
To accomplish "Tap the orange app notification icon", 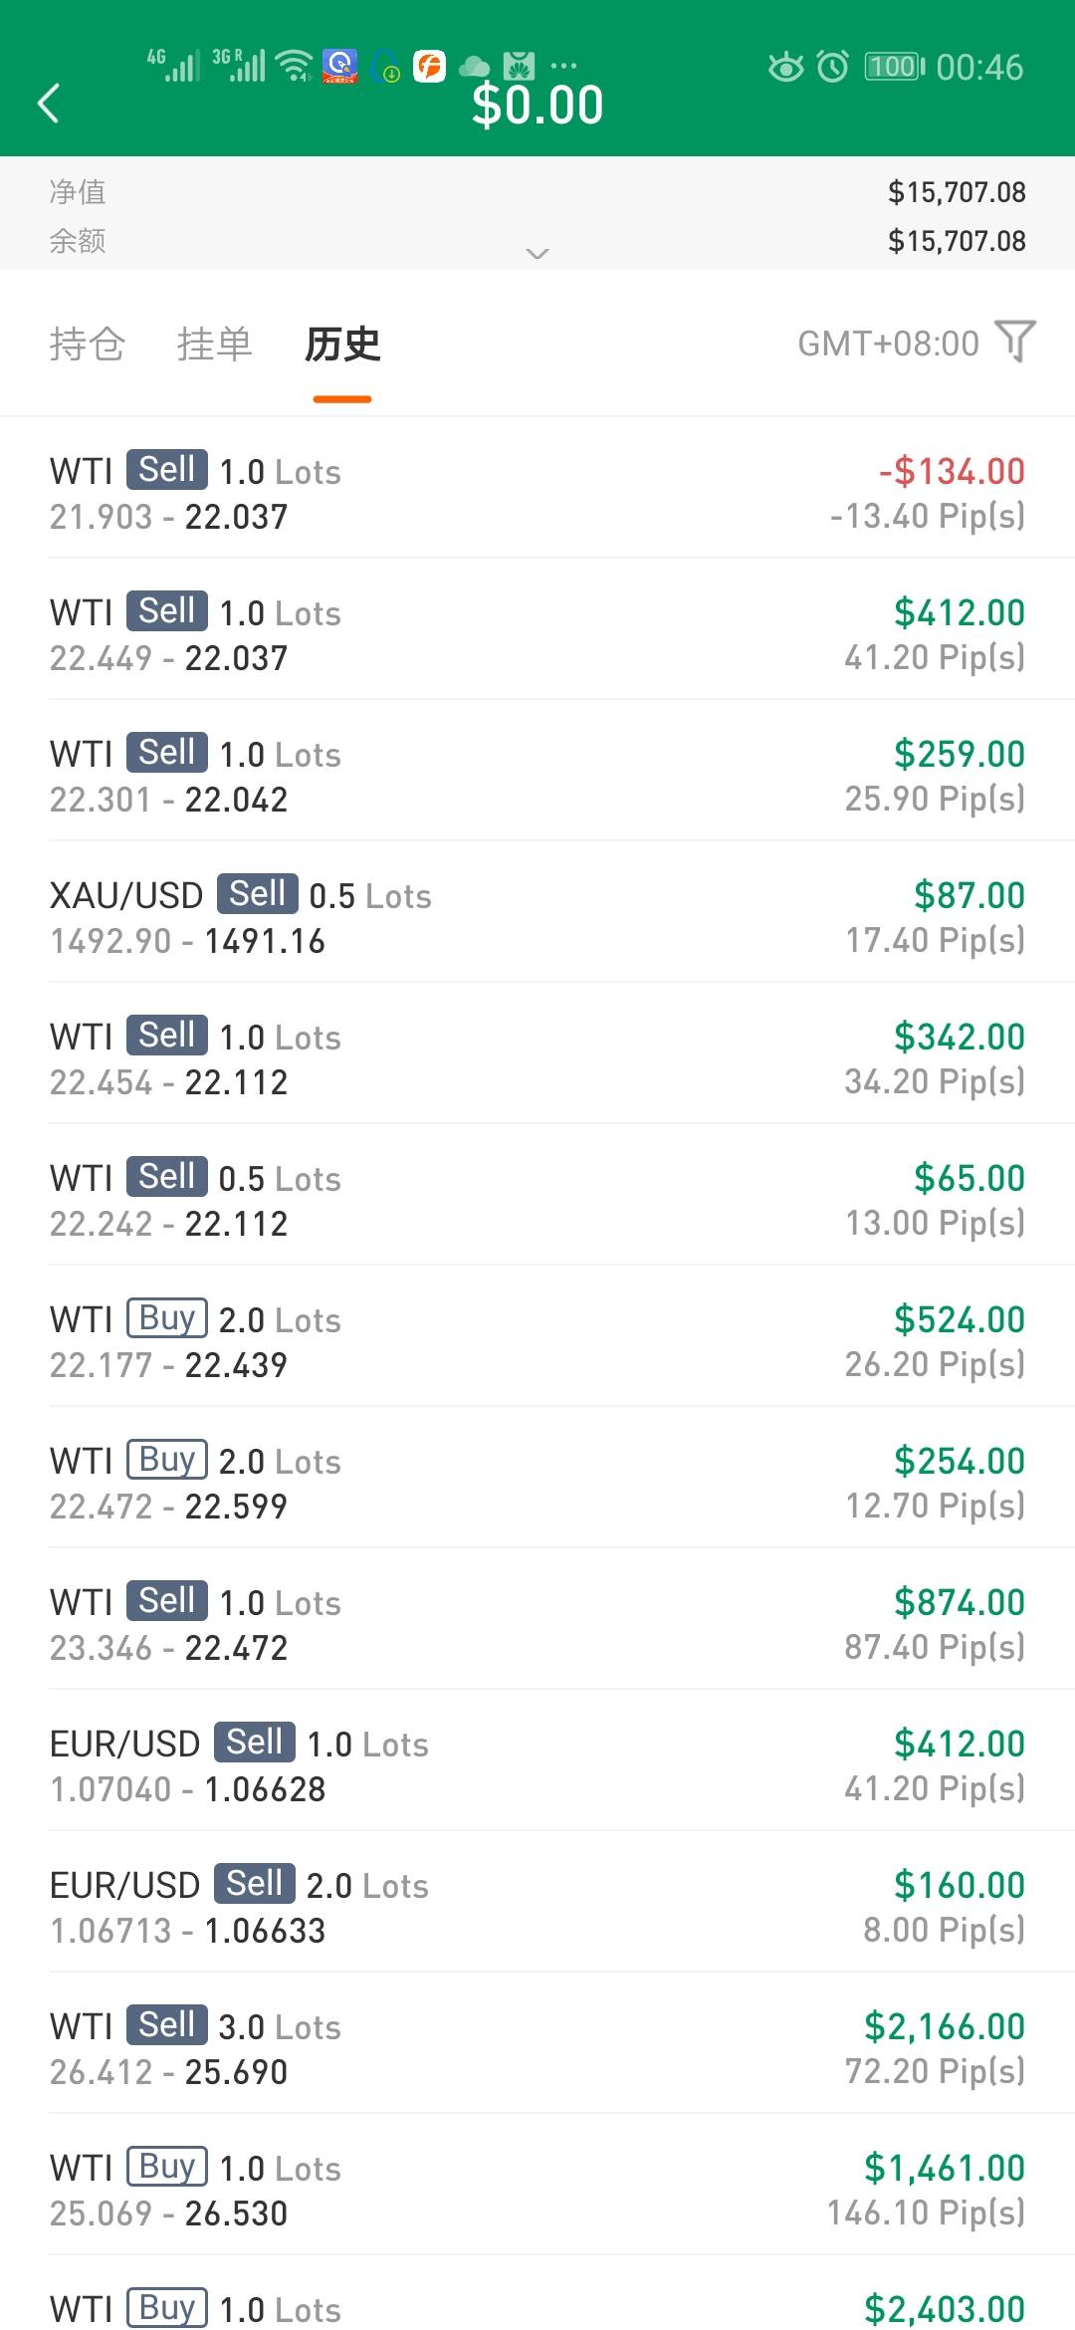I will coord(429,67).
